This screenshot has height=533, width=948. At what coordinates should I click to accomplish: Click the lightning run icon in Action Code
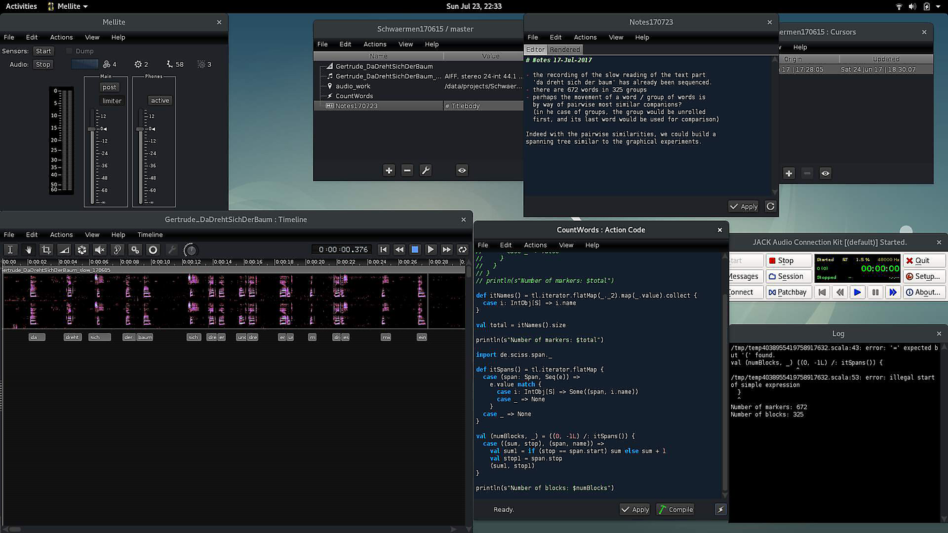point(720,509)
